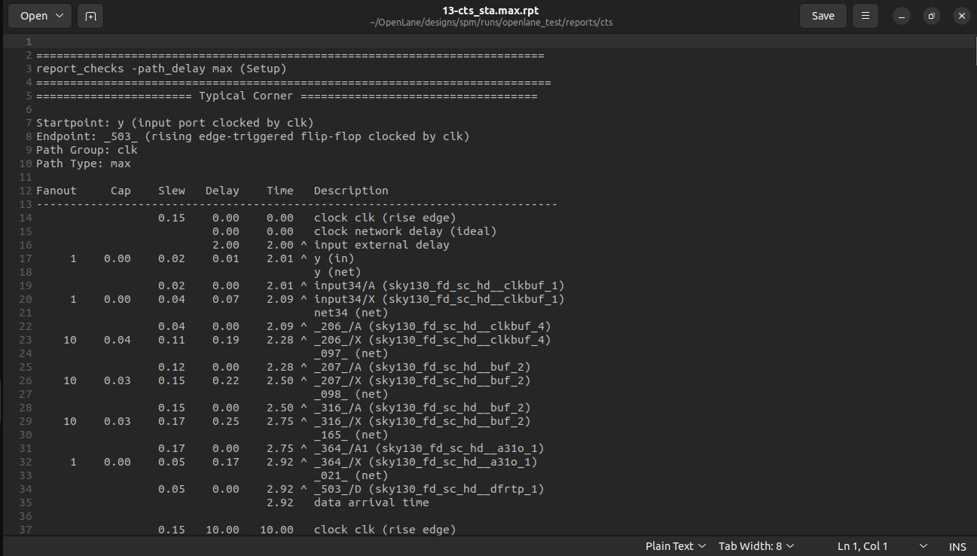Image resolution: width=977 pixels, height=556 pixels.
Task: Select the report_checks text on line 3
Action: coord(80,68)
